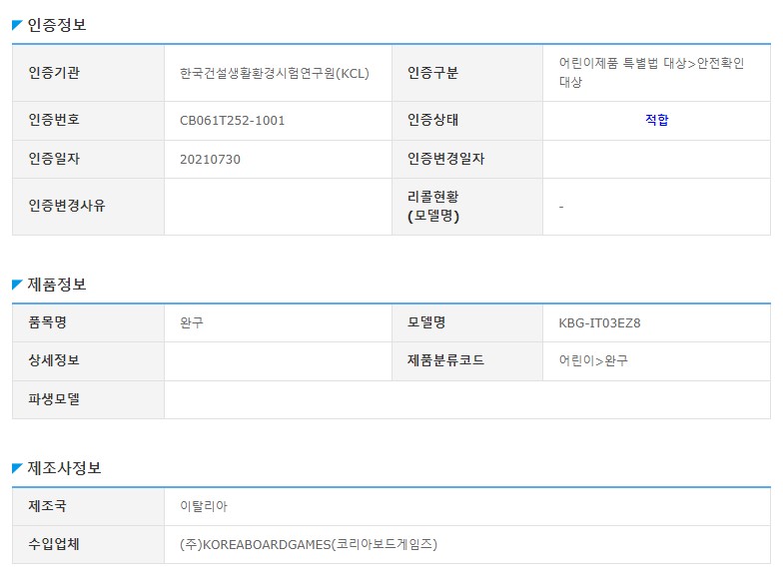
Task: Click the 수입업체 label cell
Action: [x=88, y=545]
